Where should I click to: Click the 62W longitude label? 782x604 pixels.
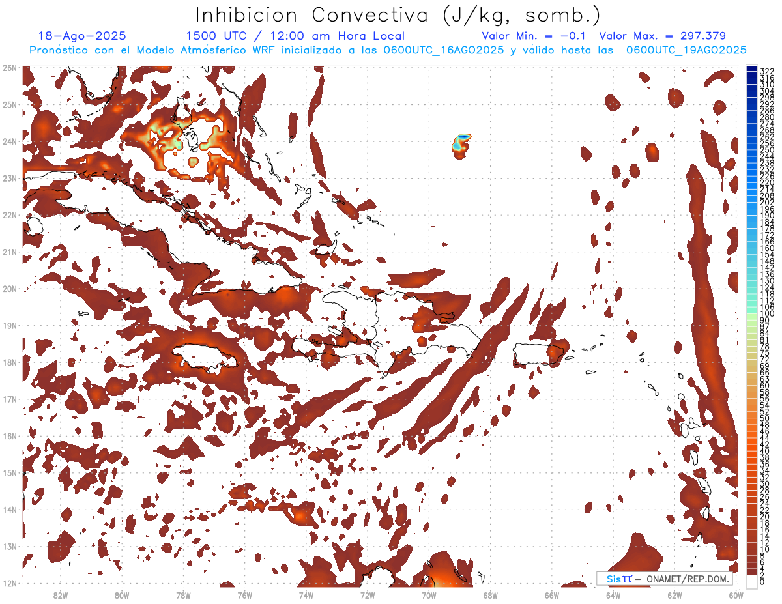click(x=674, y=595)
